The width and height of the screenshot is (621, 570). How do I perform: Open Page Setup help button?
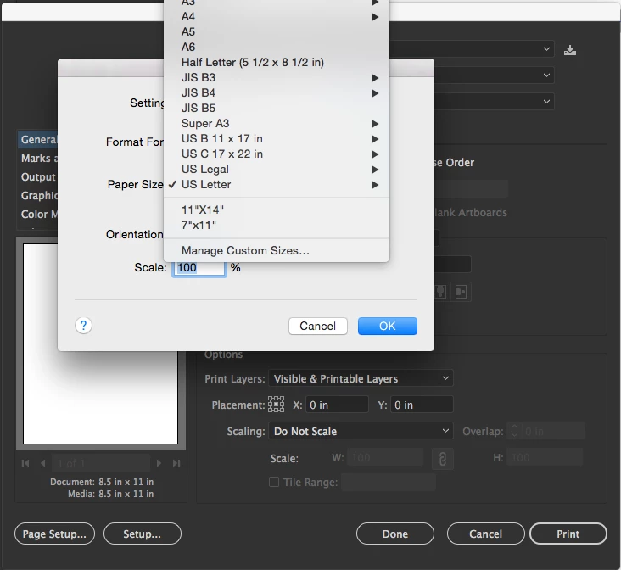(84, 326)
